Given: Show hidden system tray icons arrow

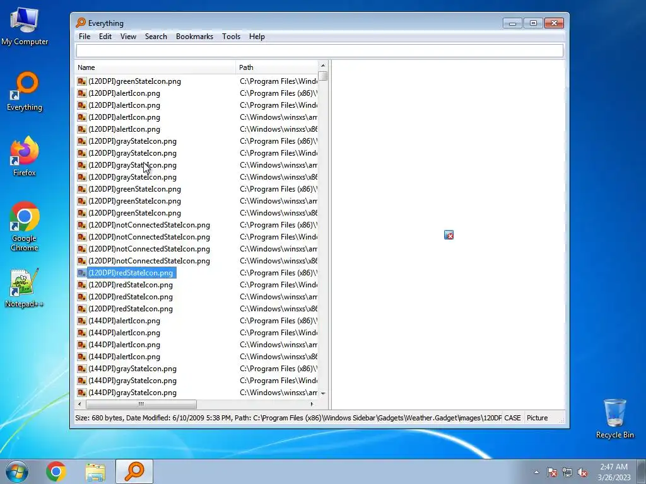Looking at the screenshot, I should [536, 472].
